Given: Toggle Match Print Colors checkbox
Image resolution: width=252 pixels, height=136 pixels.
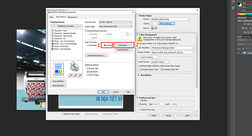Looking at the screenshot, I should [x=63, y=114].
